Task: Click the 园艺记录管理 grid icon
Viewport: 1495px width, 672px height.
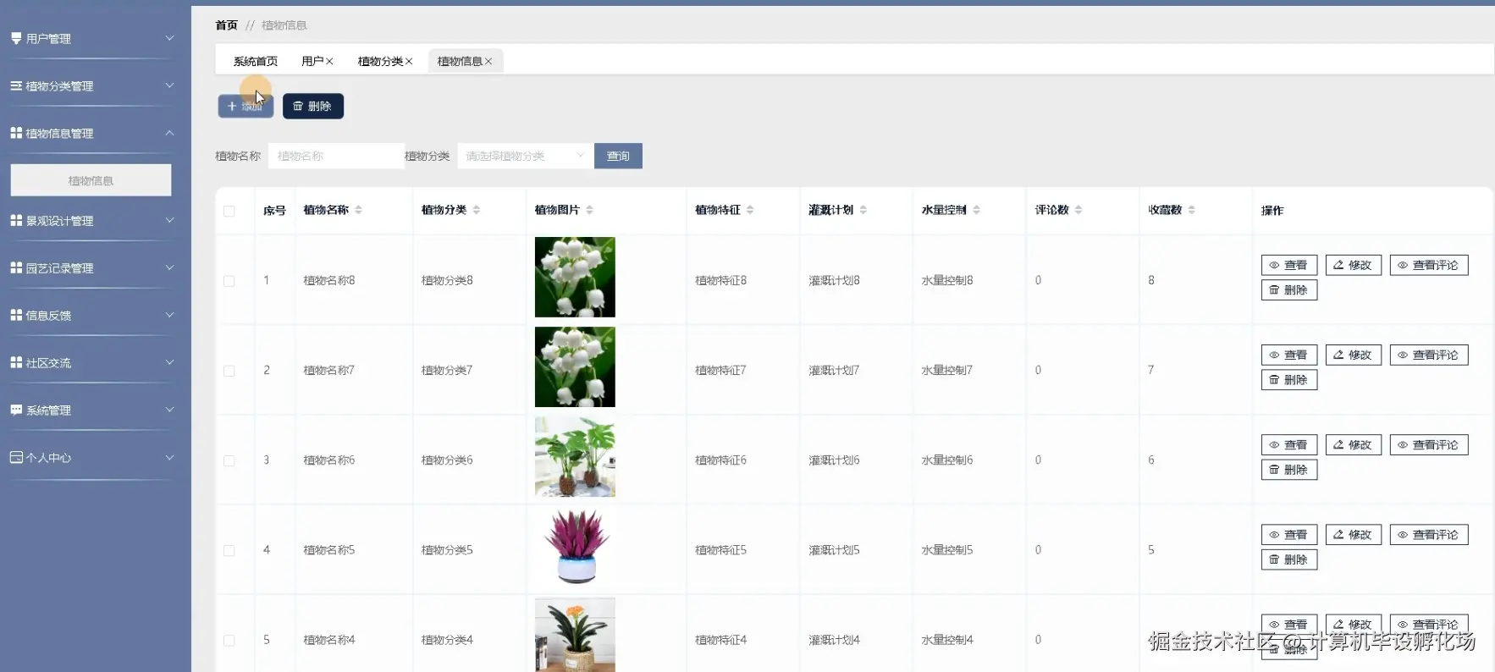Action: 16,267
